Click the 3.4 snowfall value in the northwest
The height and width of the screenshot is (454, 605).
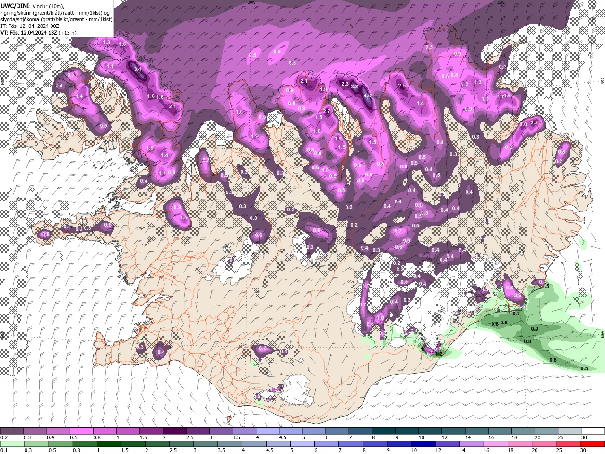coord(138,69)
